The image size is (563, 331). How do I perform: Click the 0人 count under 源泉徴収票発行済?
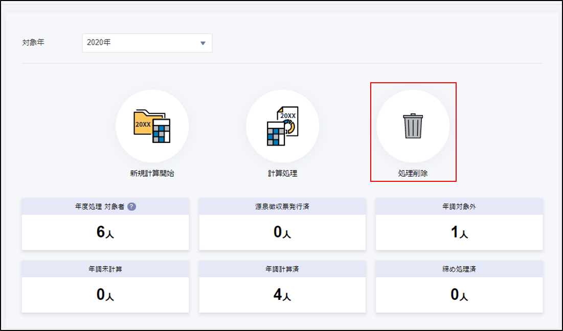[282, 232]
